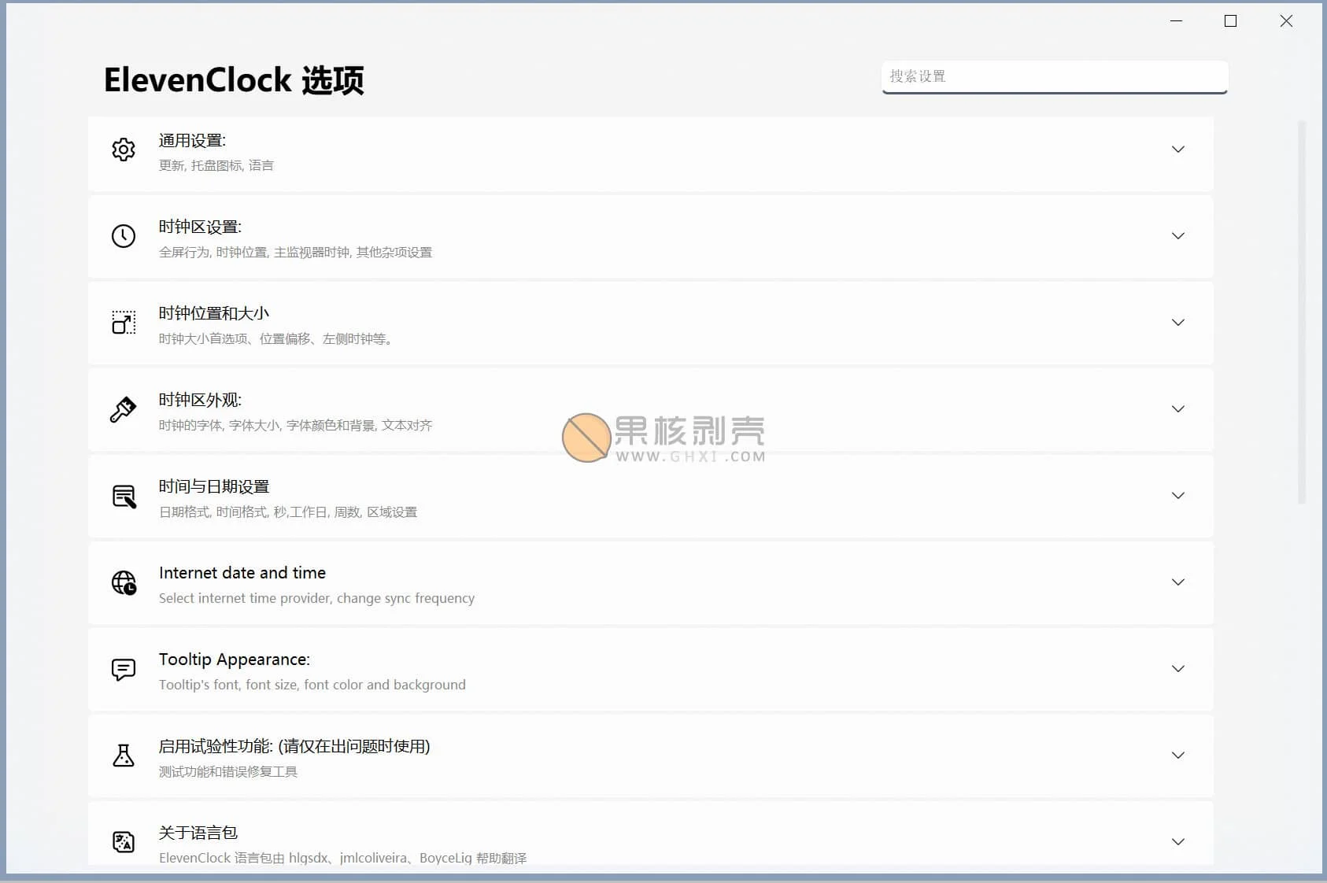
Task: Click Tooltip's font, font size description
Action: click(x=312, y=685)
